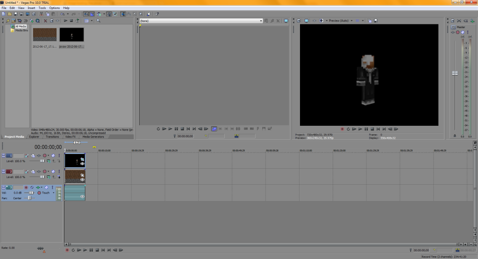Click Trimmer external monitor icon
The width and height of the screenshot is (478, 259).
286,21
